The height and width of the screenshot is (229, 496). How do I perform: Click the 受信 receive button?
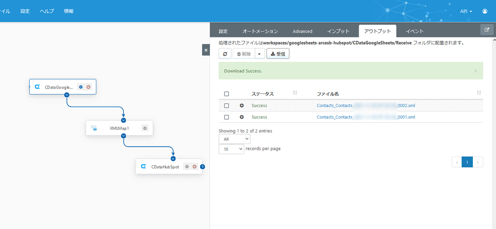click(278, 54)
